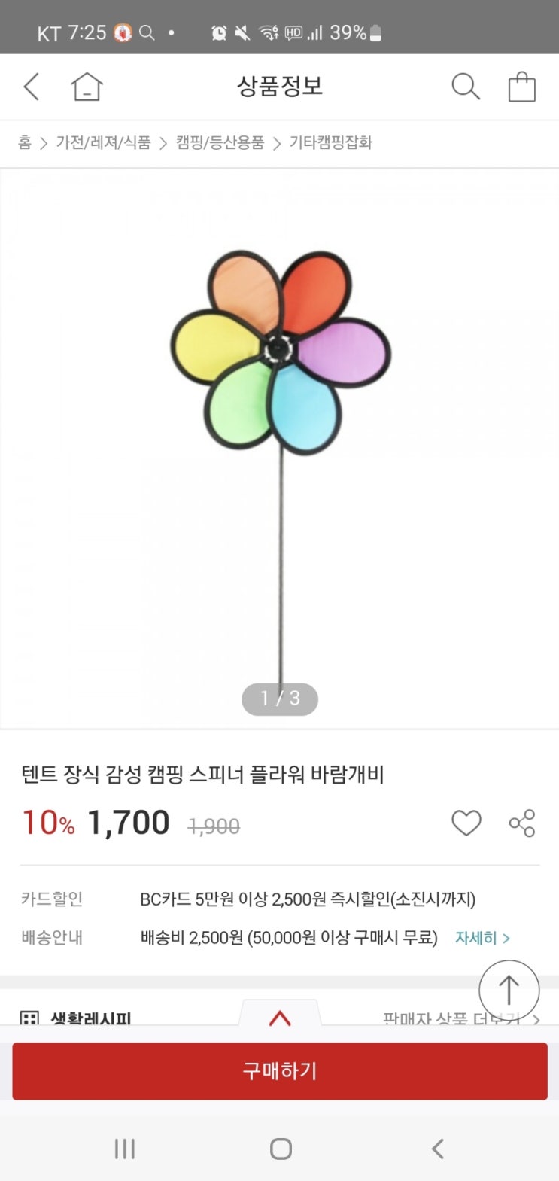This screenshot has height=1181, width=559.
Task: Tap the 구매하기 purchase button
Action: coord(280,1070)
